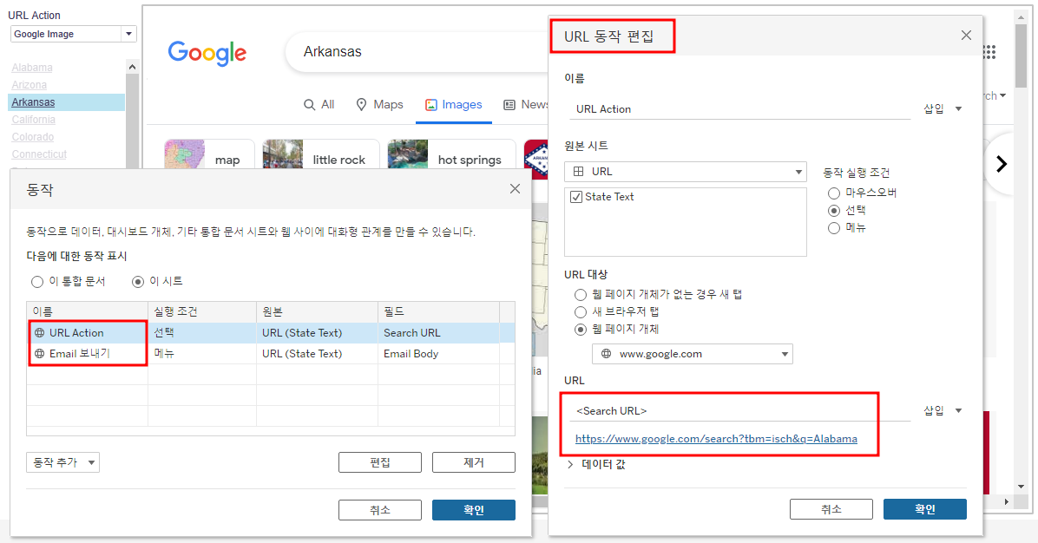Click the 원본 column header
The width and height of the screenshot is (1038, 543).
tap(317, 311)
